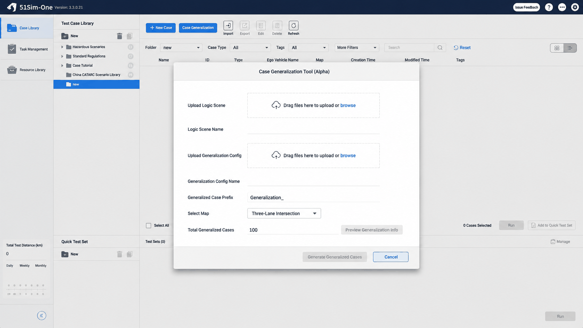Open the More Filters dropdown
The image size is (583, 328).
click(357, 48)
